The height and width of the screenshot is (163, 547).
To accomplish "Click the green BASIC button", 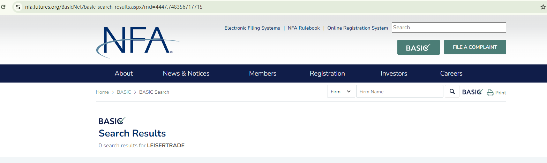I will click(x=418, y=47).
